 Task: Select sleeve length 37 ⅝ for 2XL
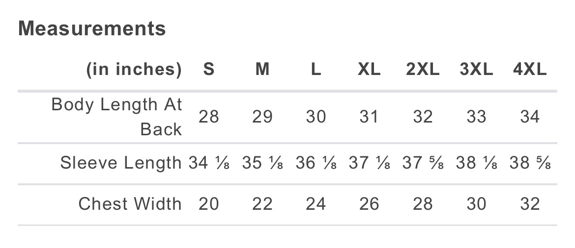tap(423, 163)
